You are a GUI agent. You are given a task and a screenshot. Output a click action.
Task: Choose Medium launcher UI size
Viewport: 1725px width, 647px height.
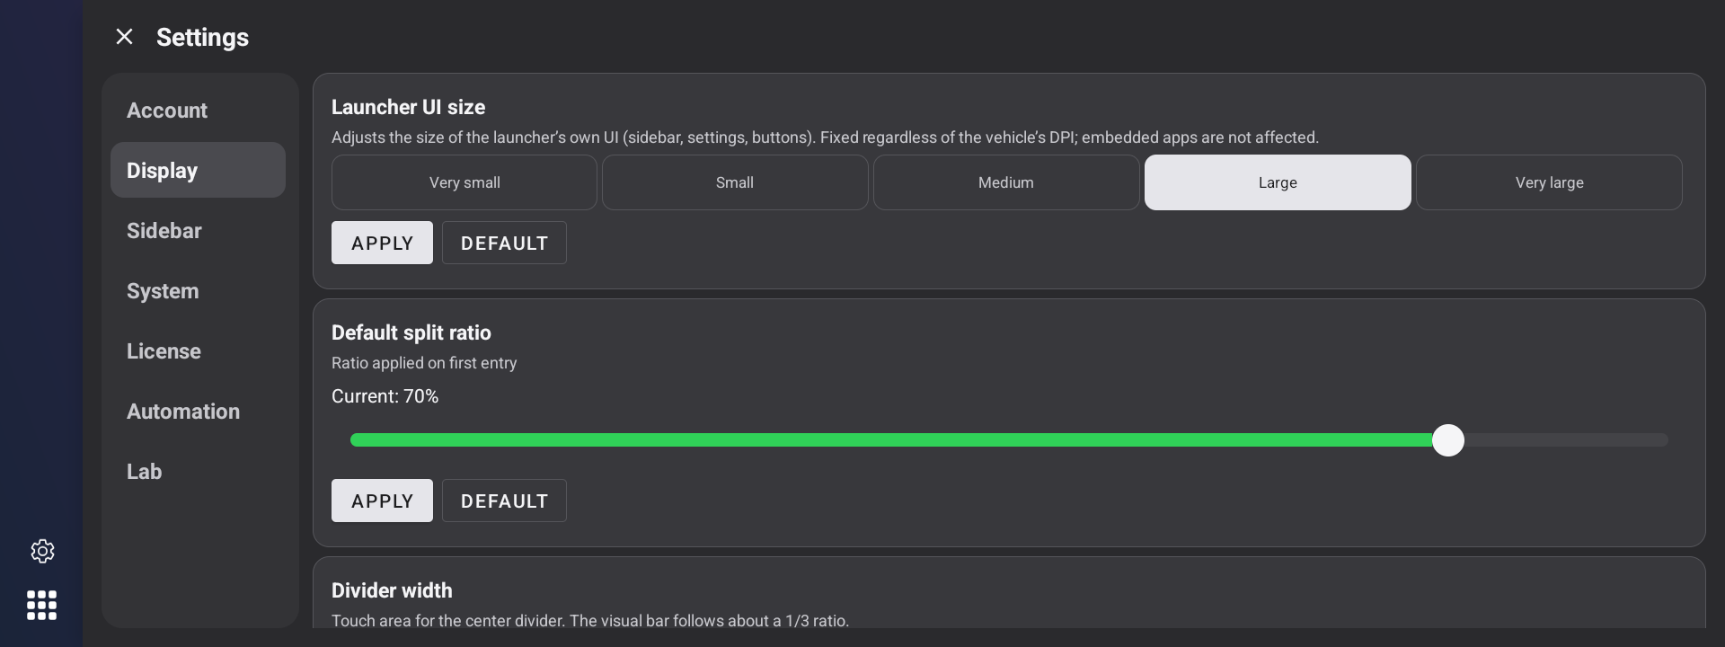(x=1006, y=182)
